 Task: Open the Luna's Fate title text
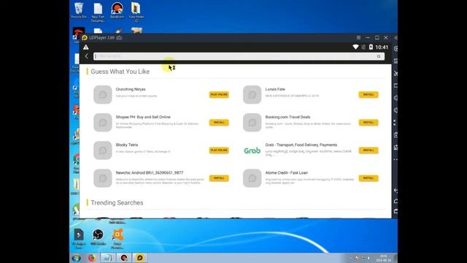275,89
